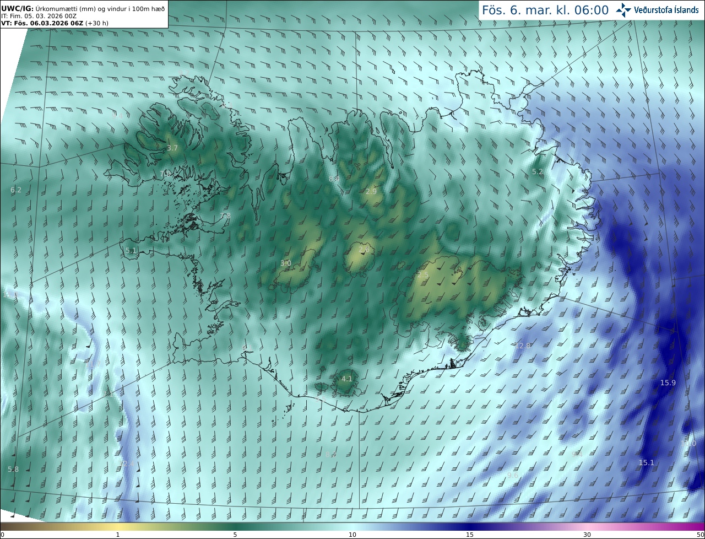This screenshot has height=539, width=705.
Task: Click the 2.6 value on the map
Action: click(x=364, y=249)
